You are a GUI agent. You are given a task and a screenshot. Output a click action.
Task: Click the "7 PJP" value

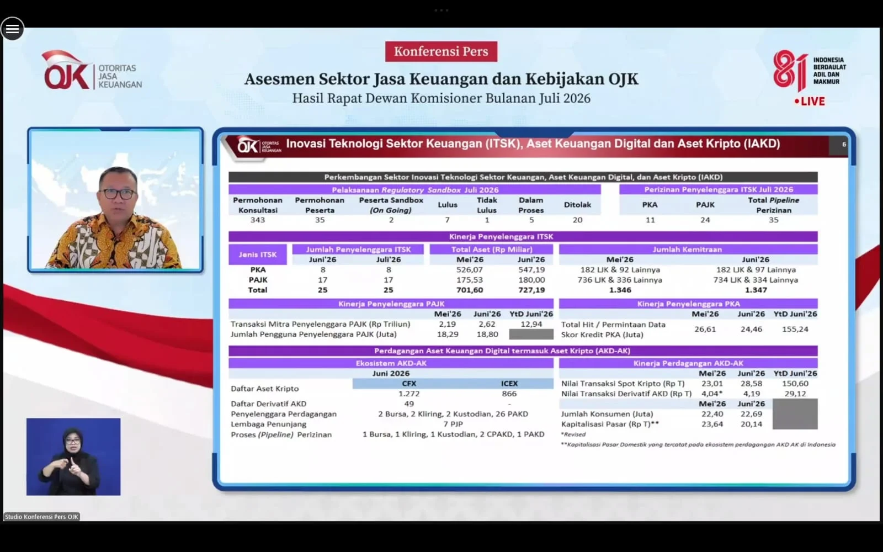click(453, 424)
